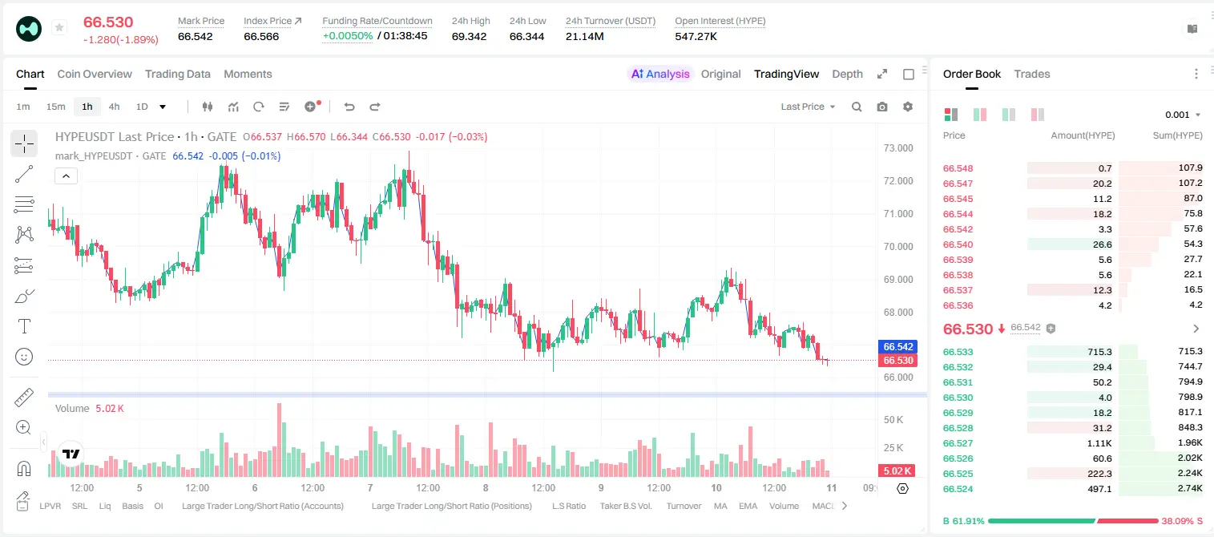Viewport: 1214px width, 537px height.
Task: Click the buy/sell ratio bar
Action: click(x=1073, y=520)
